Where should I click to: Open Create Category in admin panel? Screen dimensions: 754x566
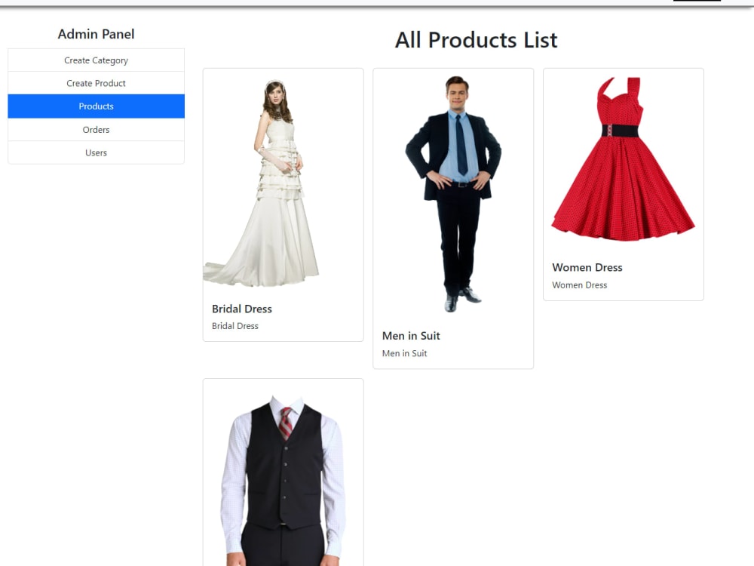coord(97,60)
